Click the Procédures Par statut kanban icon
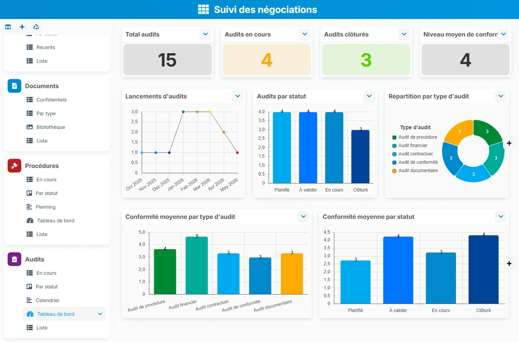 (x=29, y=193)
